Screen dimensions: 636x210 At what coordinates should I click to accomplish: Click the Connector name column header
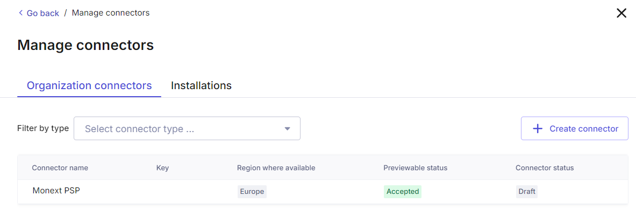[x=60, y=168]
